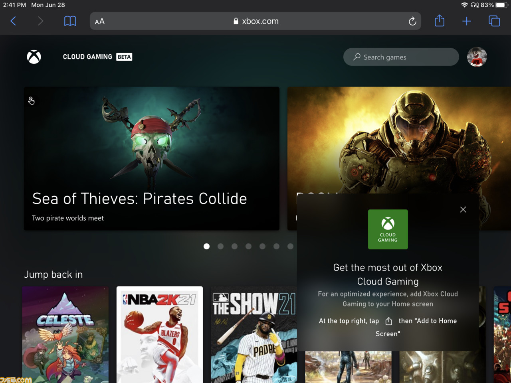
Task: Open a new tab with plus icon
Action: pyautogui.click(x=467, y=21)
